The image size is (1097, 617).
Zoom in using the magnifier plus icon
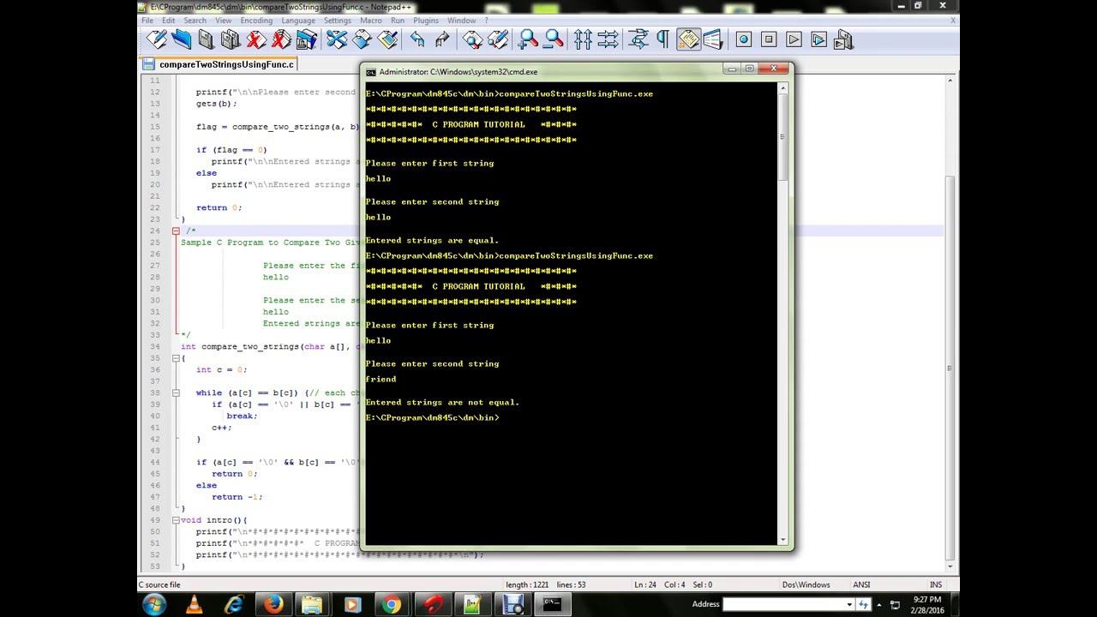click(x=528, y=39)
